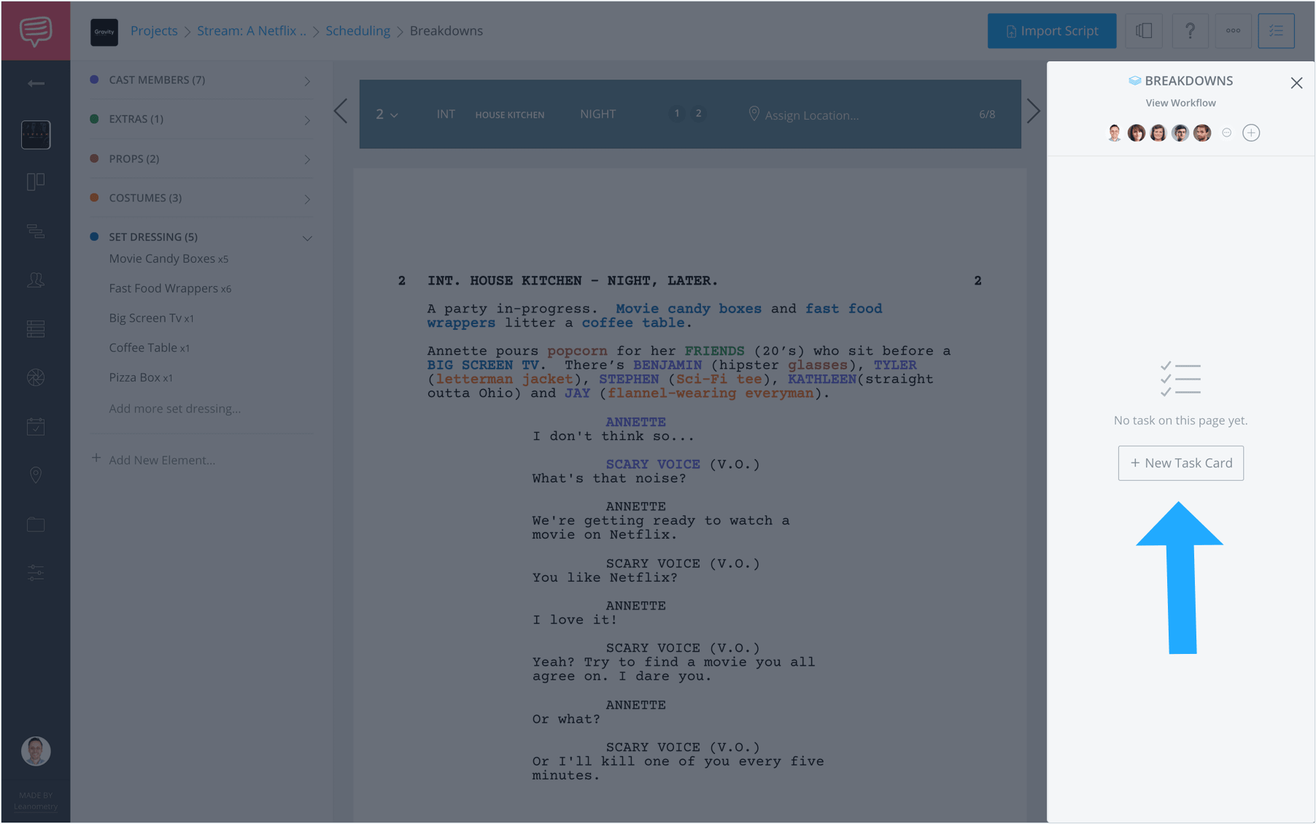Click tagged BIG SCREEN TV in script
This screenshot has height=824, width=1316.
pos(483,365)
